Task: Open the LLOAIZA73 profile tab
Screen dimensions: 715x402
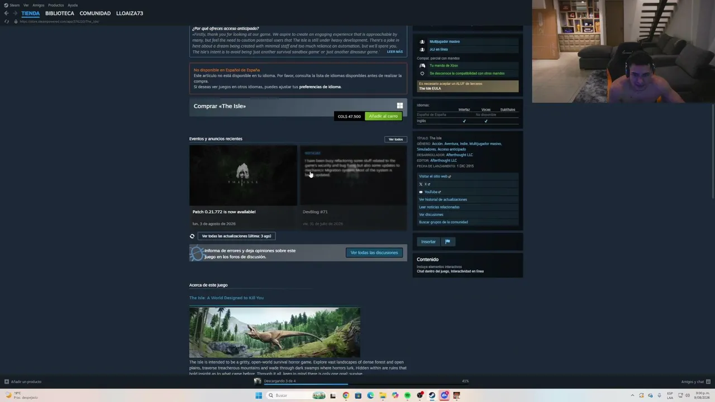Action: click(x=130, y=13)
